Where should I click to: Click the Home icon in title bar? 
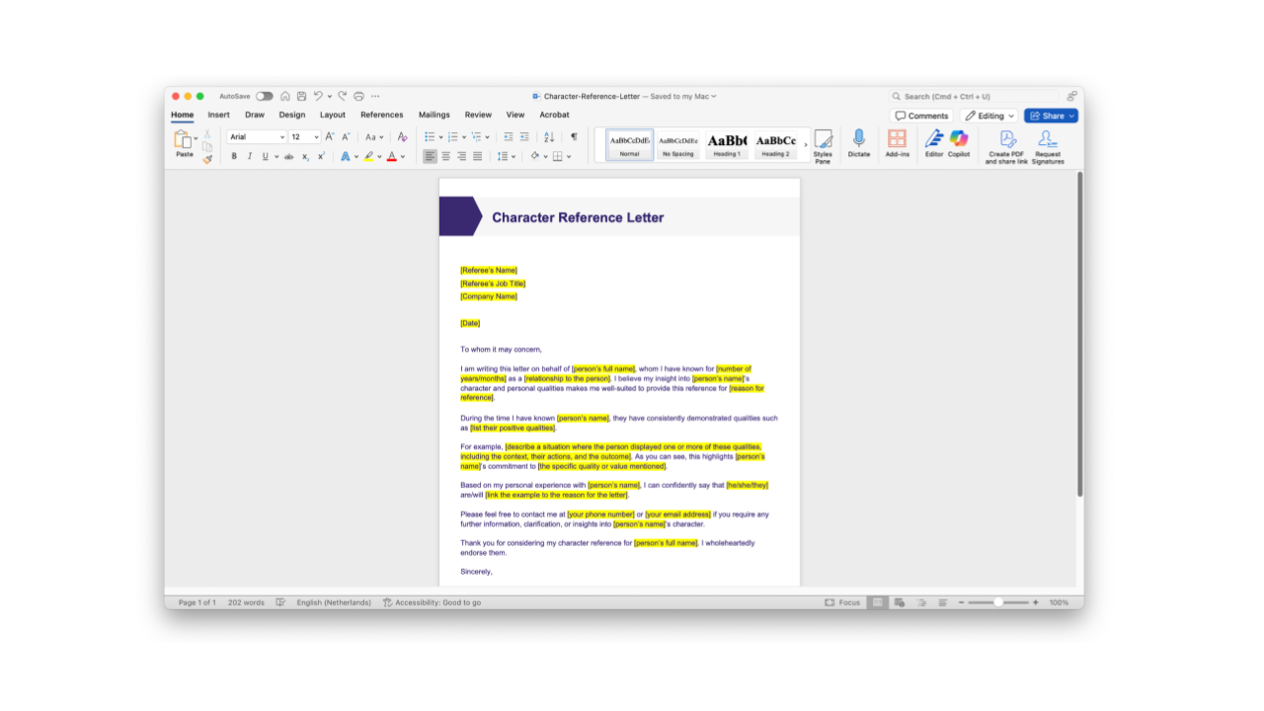[285, 96]
